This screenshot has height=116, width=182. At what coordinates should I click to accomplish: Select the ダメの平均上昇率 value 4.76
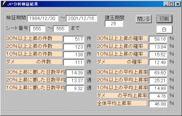[x=158, y=96]
